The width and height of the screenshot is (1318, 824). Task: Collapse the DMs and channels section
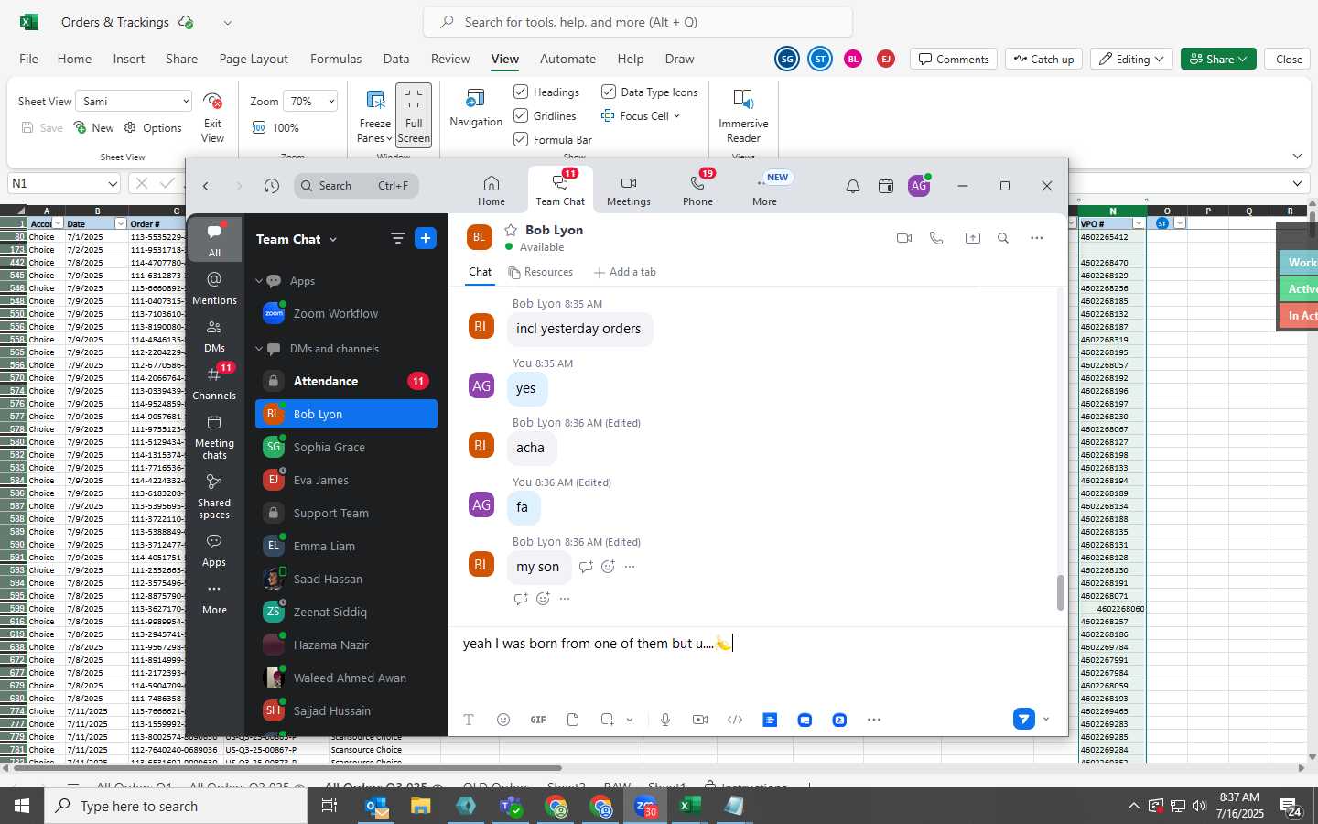(x=259, y=349)
